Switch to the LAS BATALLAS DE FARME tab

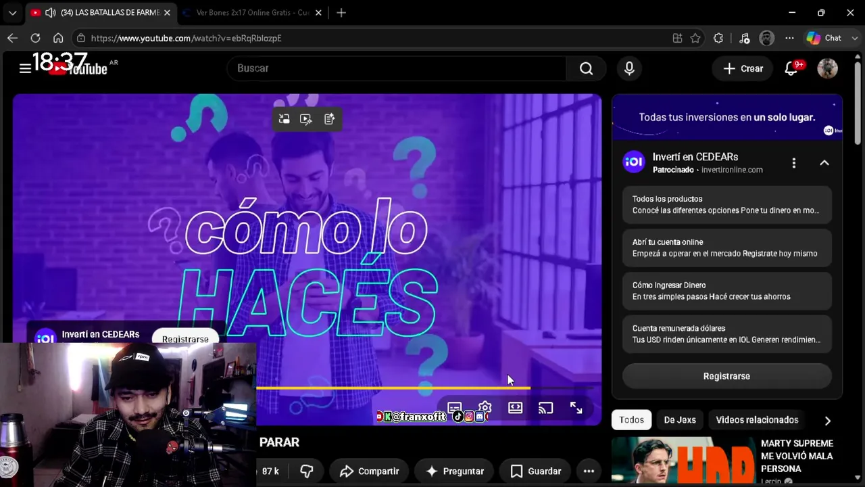[x=101, y=13]
